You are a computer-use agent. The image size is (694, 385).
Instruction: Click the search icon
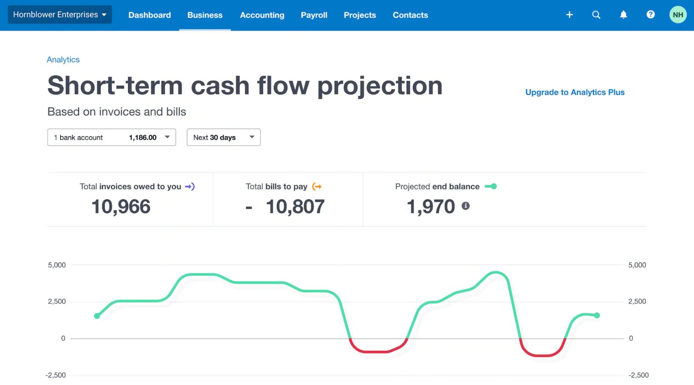click(x=596, y=14)
